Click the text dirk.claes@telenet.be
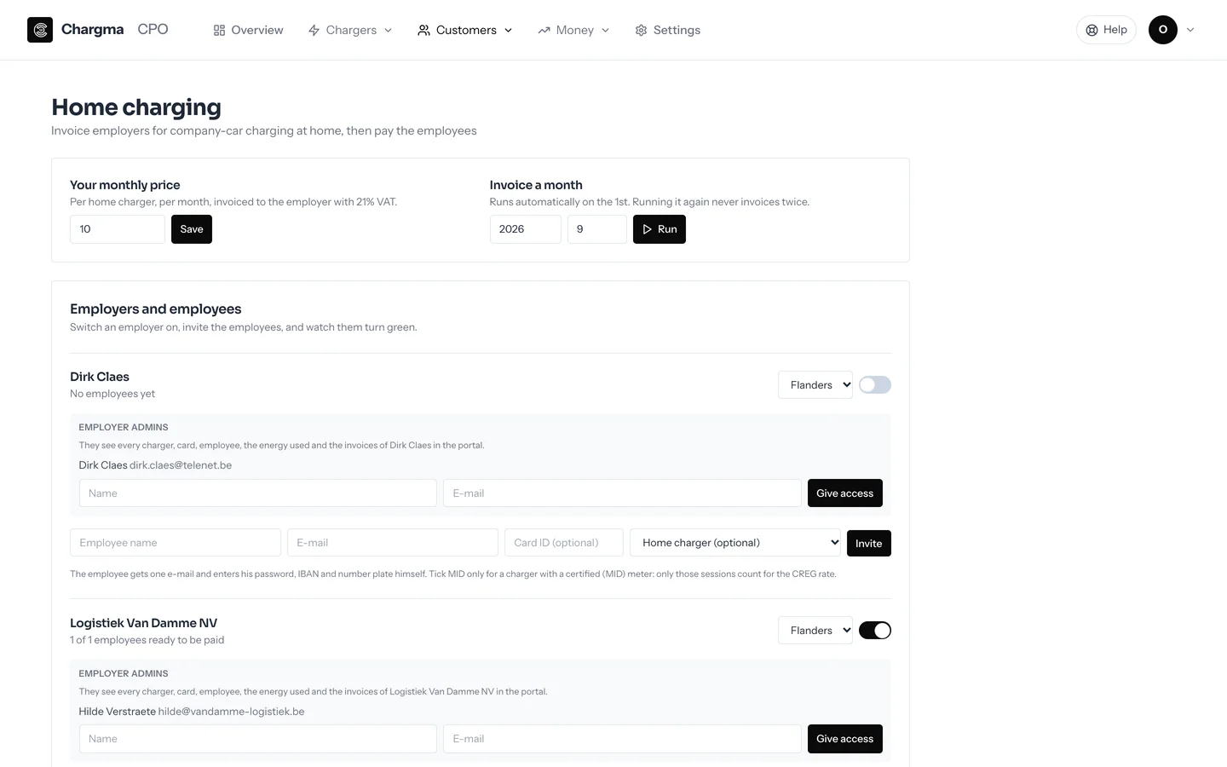 [x=181, y=465]
